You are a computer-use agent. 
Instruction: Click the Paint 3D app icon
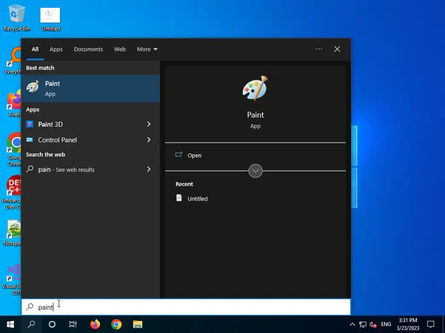pos(30,124)
